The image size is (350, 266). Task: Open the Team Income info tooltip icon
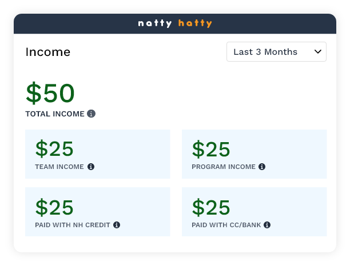[x=91, y=167]
